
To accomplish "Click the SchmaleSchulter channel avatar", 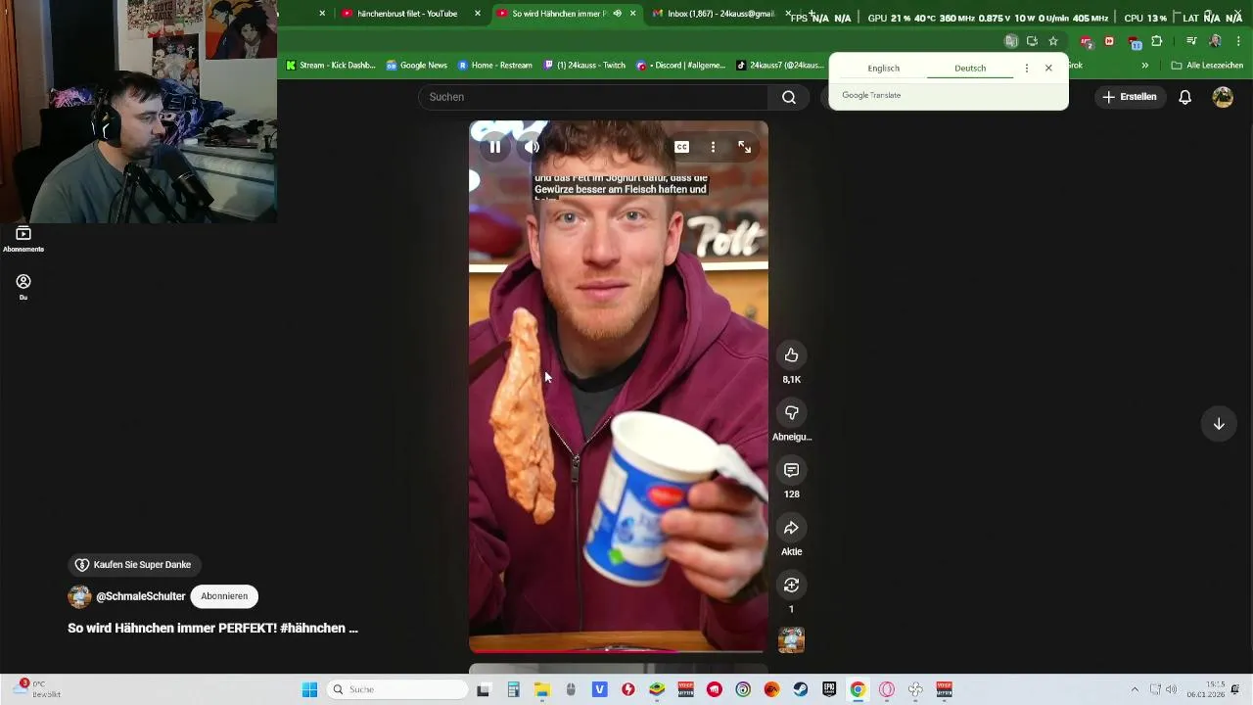I will 79,596.
